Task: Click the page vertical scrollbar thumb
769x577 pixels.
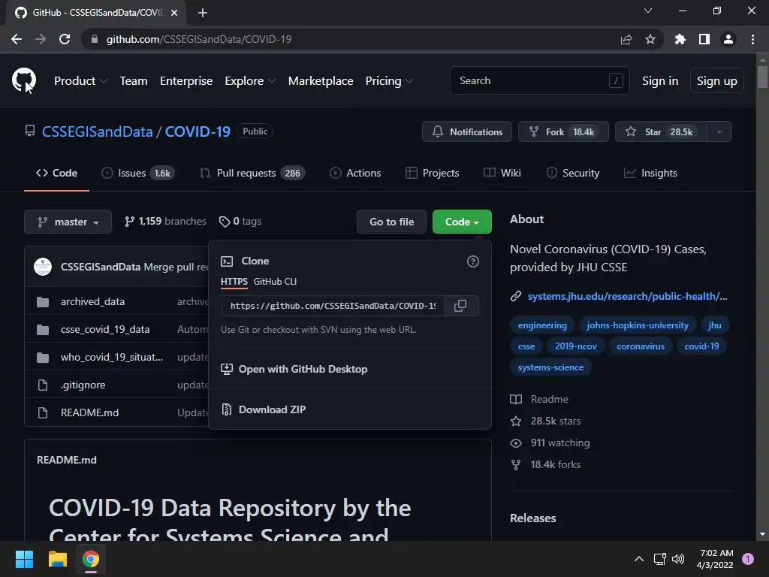Action: click(x=762, y=77)
